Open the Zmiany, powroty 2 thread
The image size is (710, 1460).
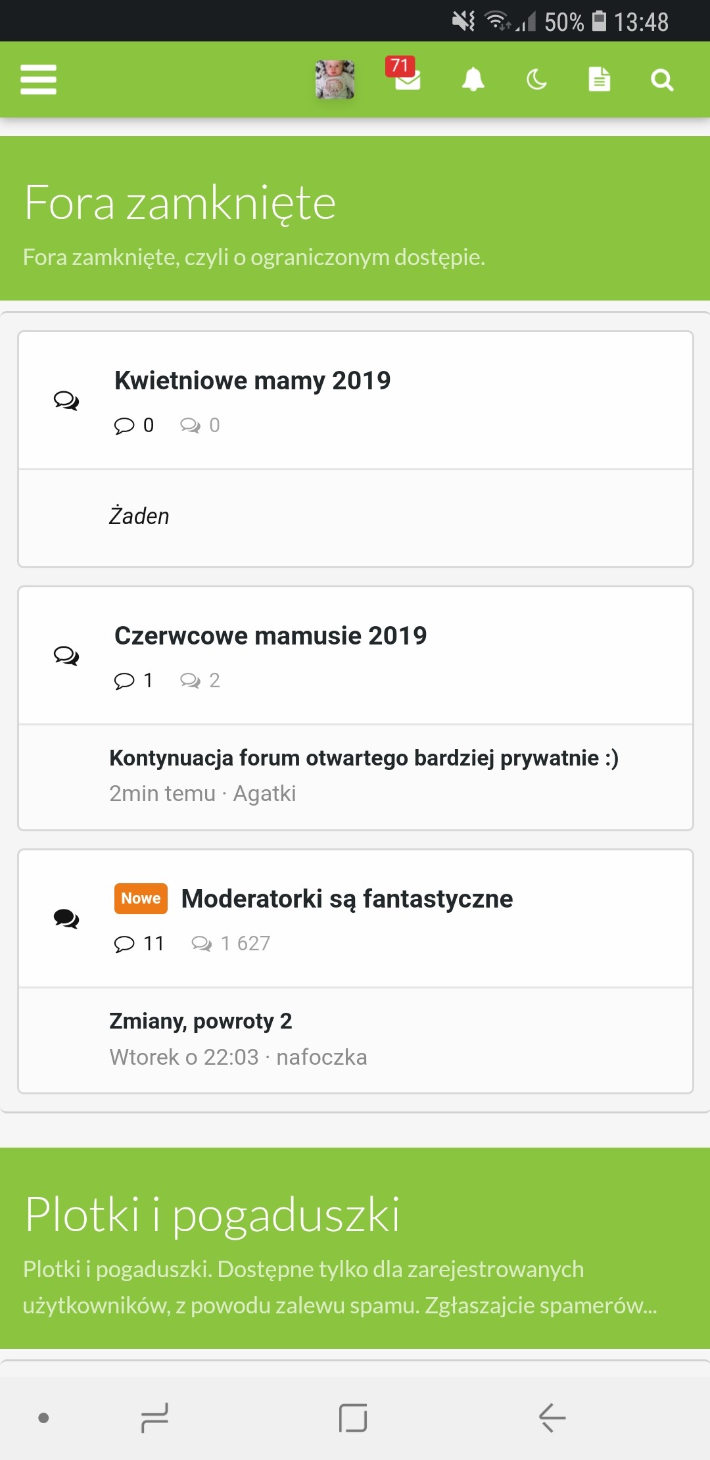tap(201, 1021)
